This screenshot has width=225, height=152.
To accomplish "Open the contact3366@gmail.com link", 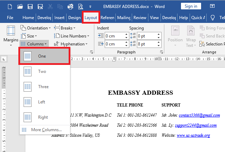I will coord(199,115).
